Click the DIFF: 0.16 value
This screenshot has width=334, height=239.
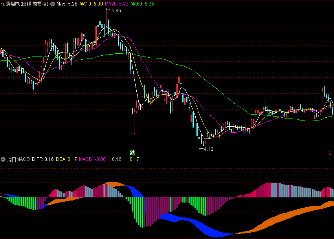(x=43, y=159)
